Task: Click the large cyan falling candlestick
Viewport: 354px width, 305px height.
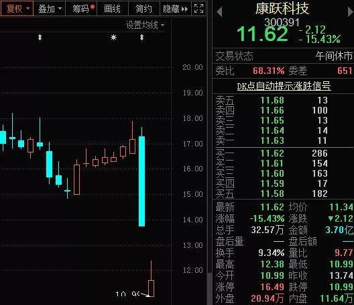Action: point(141,181)
